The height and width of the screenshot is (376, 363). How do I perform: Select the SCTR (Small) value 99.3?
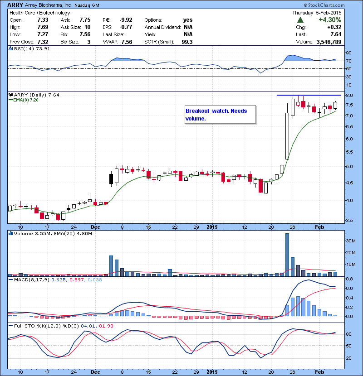tap(187, 42)
